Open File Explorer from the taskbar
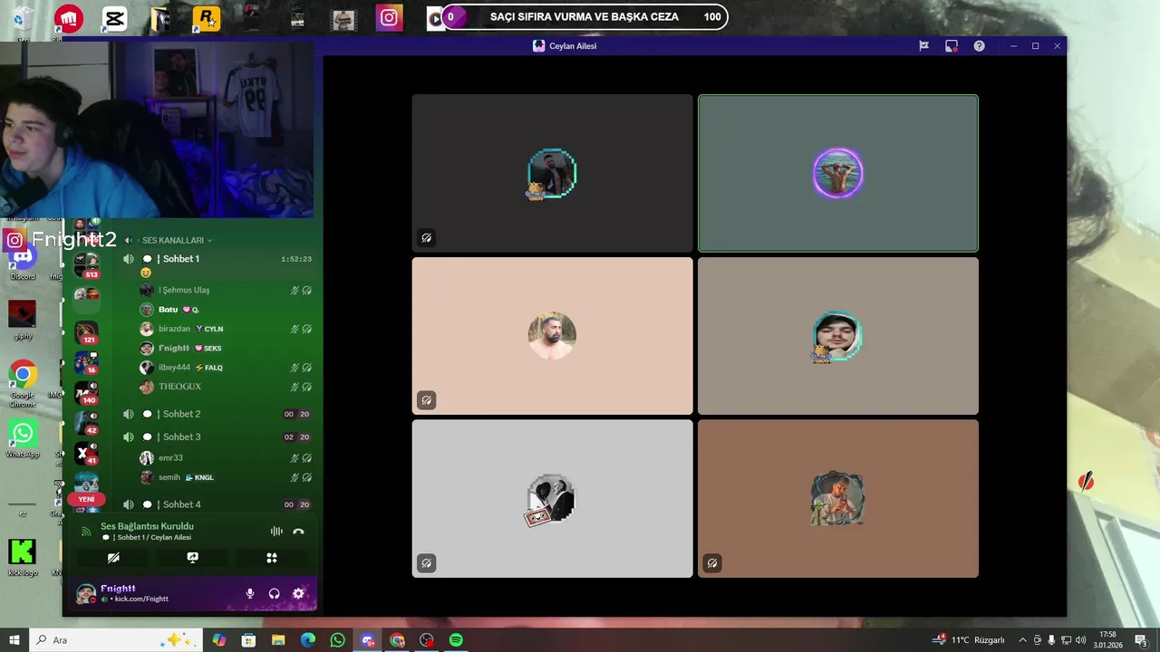The height and width of the screenshot is (652, 1160). click(278, 640)
